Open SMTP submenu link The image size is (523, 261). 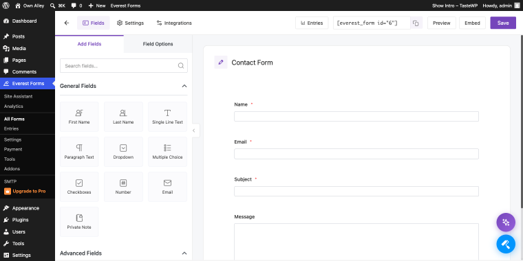click(x=10, y=181)
